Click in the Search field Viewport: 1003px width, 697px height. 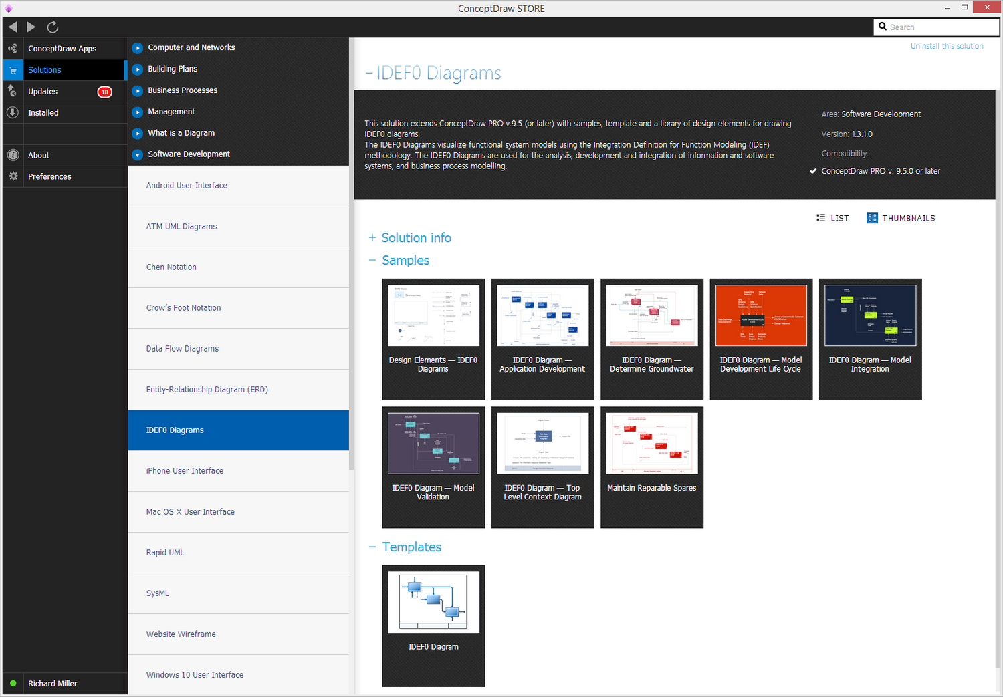pos(937,27)
